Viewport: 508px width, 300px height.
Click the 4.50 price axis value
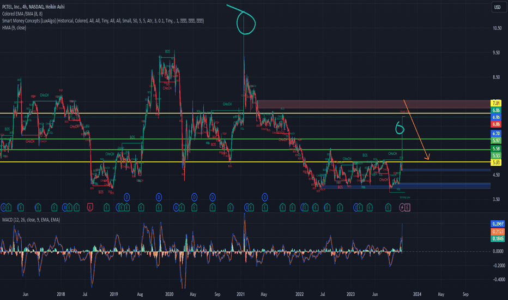coord(496,175)
